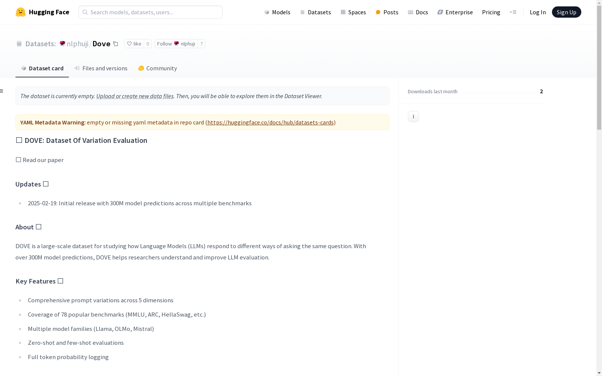
Task: Open Posts from the navbar
Action: point(387,12)
